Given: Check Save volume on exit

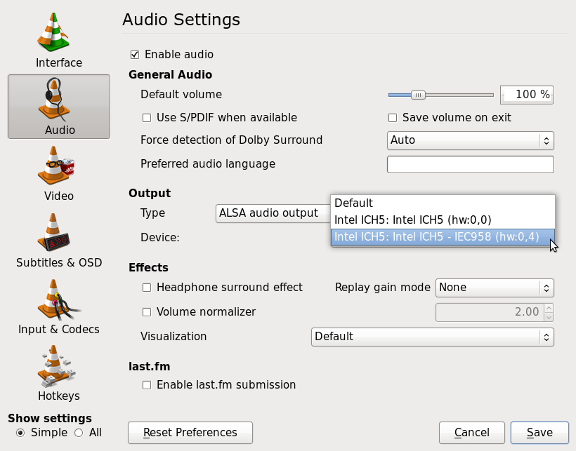Looking at the screenshot, I should [393, 118].
